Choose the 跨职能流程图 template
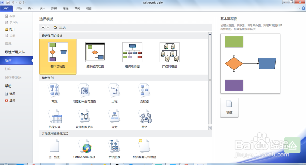The width and height of the screenshot is (306, 165). 95,55
